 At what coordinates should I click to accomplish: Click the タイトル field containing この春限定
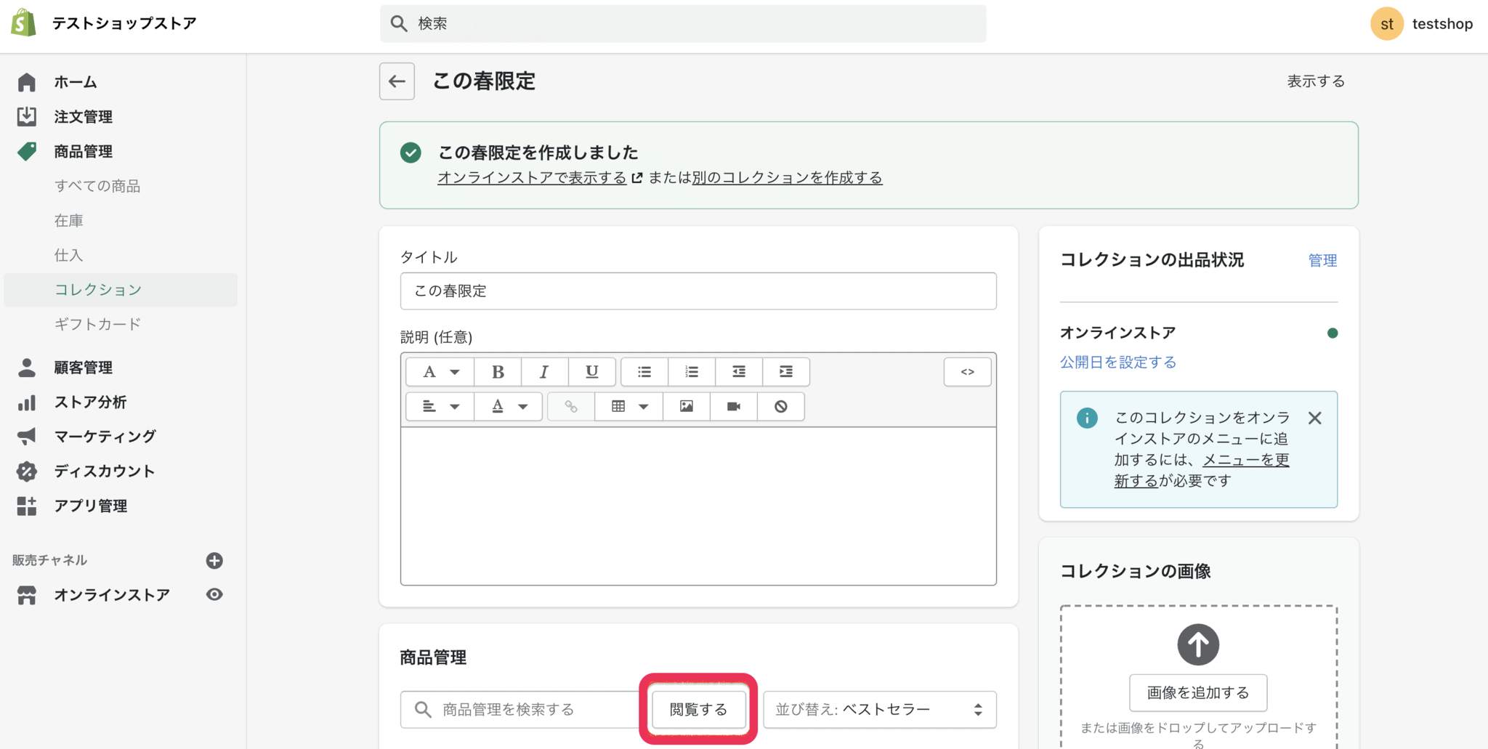click(x=697, y=291)
